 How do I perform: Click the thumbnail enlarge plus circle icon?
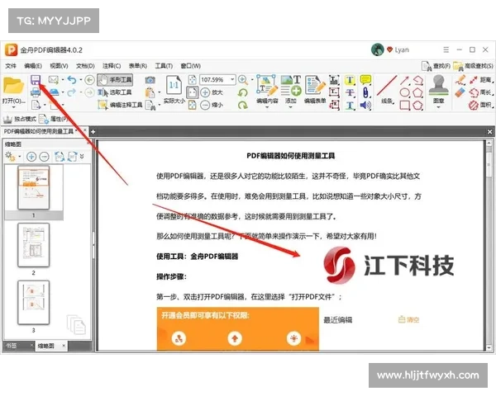(31, 156)
